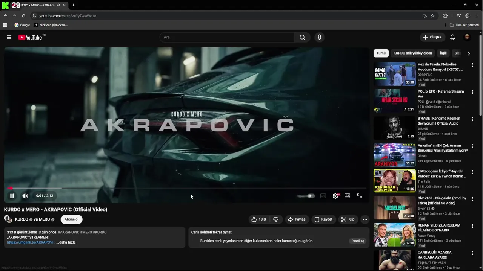Open KURDO channel name link
This screenshot has width=483, height=271.
[22, 219]
